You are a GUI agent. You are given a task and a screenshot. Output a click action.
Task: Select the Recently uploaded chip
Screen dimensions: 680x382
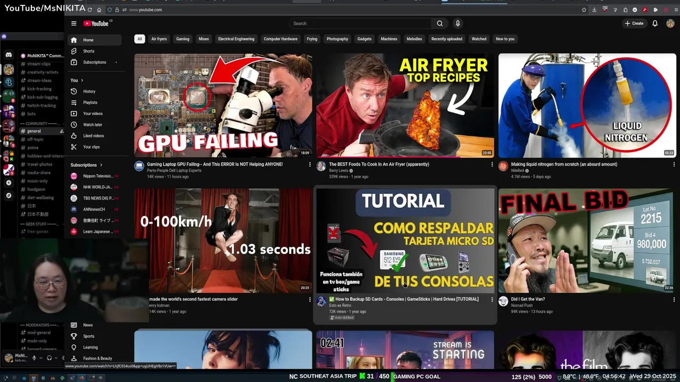coord(447,39)
